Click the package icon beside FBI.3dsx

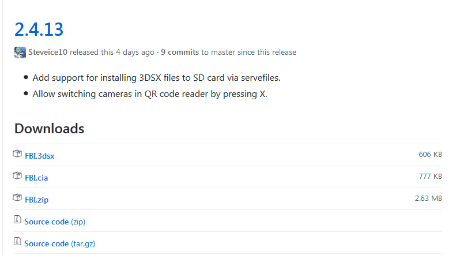tap(17, 153)
